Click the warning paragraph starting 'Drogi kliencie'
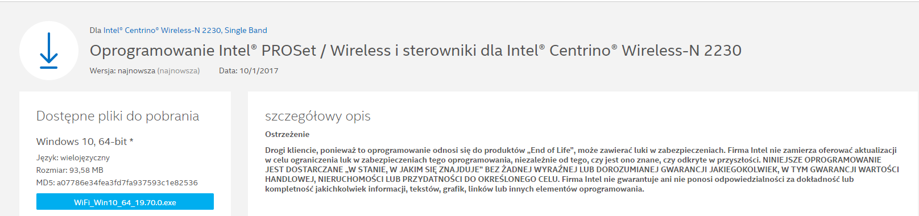Image resolution: width=919 pixels, height=216 pixels. 582,169
